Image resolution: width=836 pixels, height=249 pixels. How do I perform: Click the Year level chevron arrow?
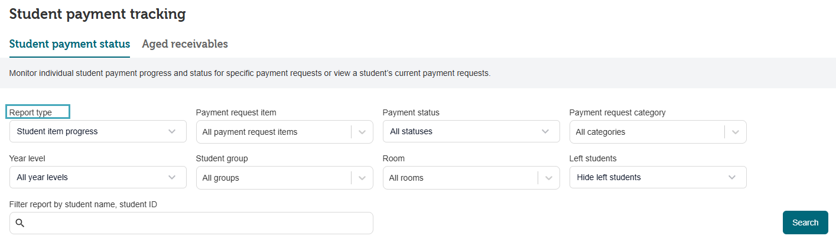(x=172, y=177)
